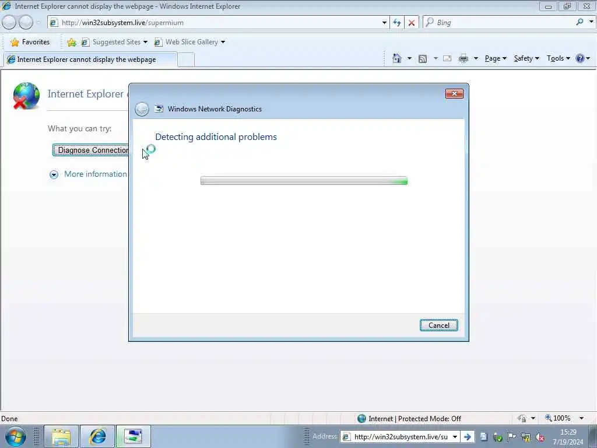Click the search magnifier button
The image size is (597, 448).
click(x=580, y=22)
